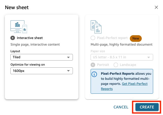Click the Pixel-Perfect report documents icon

click(x=96, y=27)
